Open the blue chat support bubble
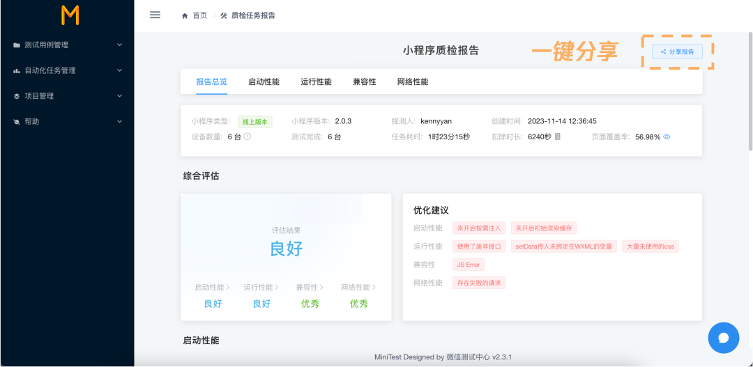This screenshot has height=367, width=753. coord(723,338)
